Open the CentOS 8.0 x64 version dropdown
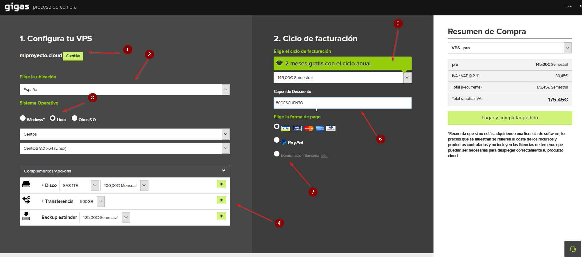 tap(125, 148)
